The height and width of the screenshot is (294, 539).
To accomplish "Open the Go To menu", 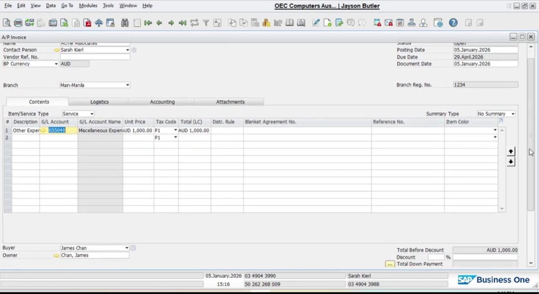I will (x=67, y=6).
